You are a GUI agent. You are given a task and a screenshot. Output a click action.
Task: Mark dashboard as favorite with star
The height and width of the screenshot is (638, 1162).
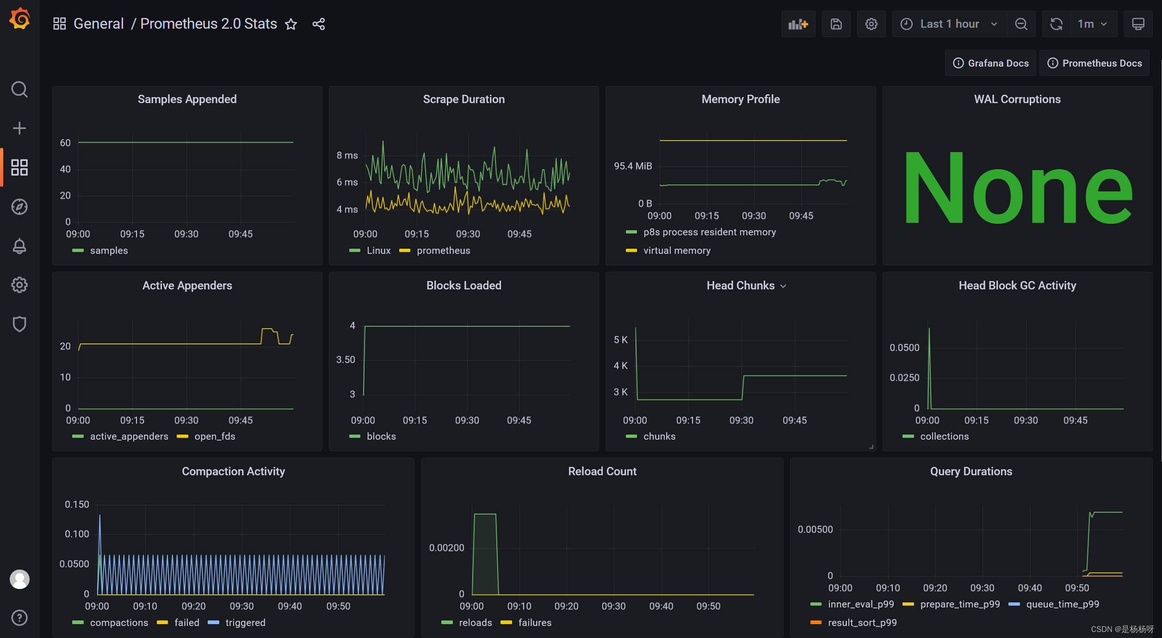pos(291,24)
